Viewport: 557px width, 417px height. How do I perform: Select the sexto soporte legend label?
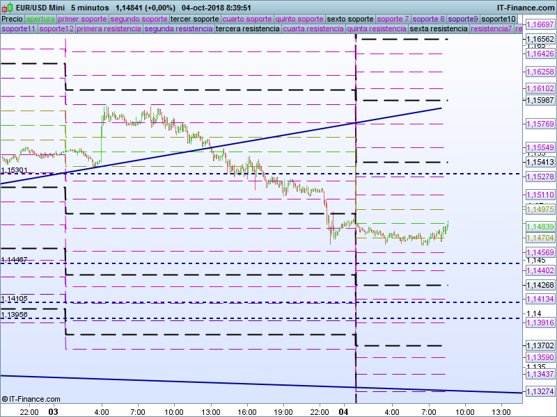click(350, 19)
